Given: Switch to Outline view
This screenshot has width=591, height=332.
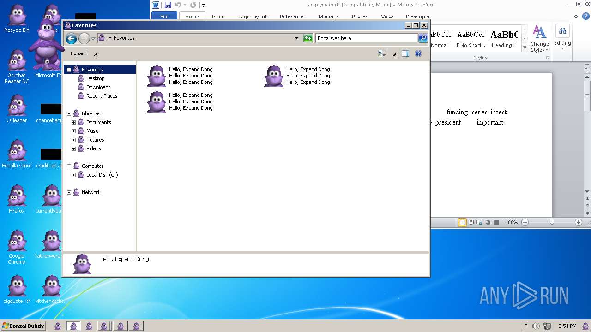Looking at the screenshot, I should click(x=488, y=222).
